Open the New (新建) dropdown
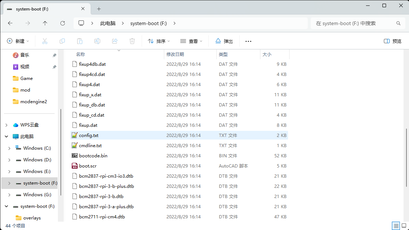The height and width of the screenshot is (230, 409). point(18,41)
